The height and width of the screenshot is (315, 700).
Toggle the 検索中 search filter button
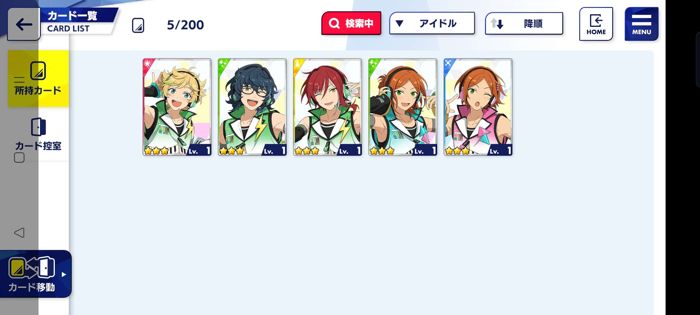click(x=351, y=23)
